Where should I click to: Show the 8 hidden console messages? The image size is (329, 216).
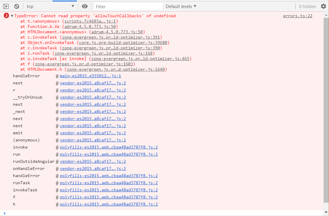[307, 6]
